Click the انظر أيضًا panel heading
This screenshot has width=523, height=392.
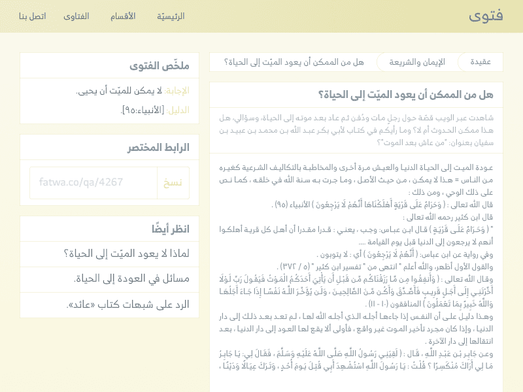point(171,229)
